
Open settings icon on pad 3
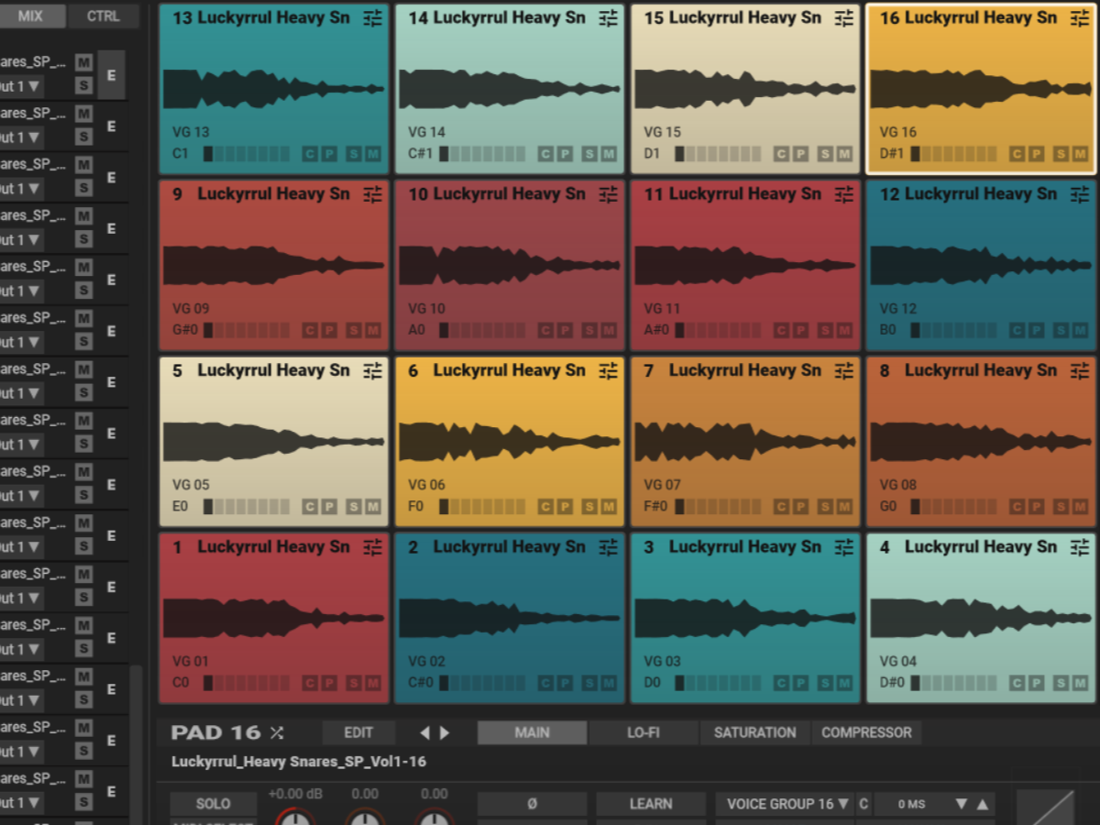843,546
